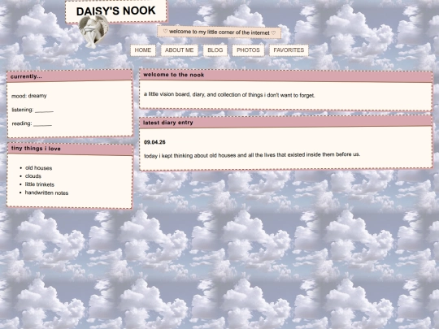Screen dimensions: 439x329
Task: Click the DAISY'S NOOK site title
Action: [116, 11]
